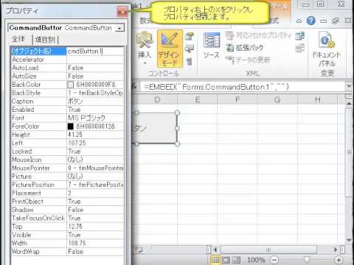Image resolution: width=354 pixels, height=265 pixels.
Task: Select the PicturePosition property row
Action: (67, 185)
